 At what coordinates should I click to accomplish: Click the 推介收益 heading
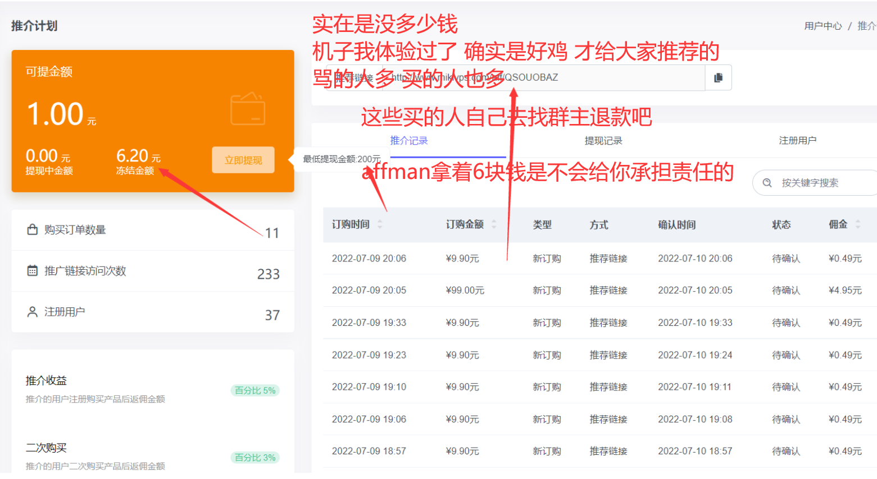pyautogui.click(x=46, y=380)
